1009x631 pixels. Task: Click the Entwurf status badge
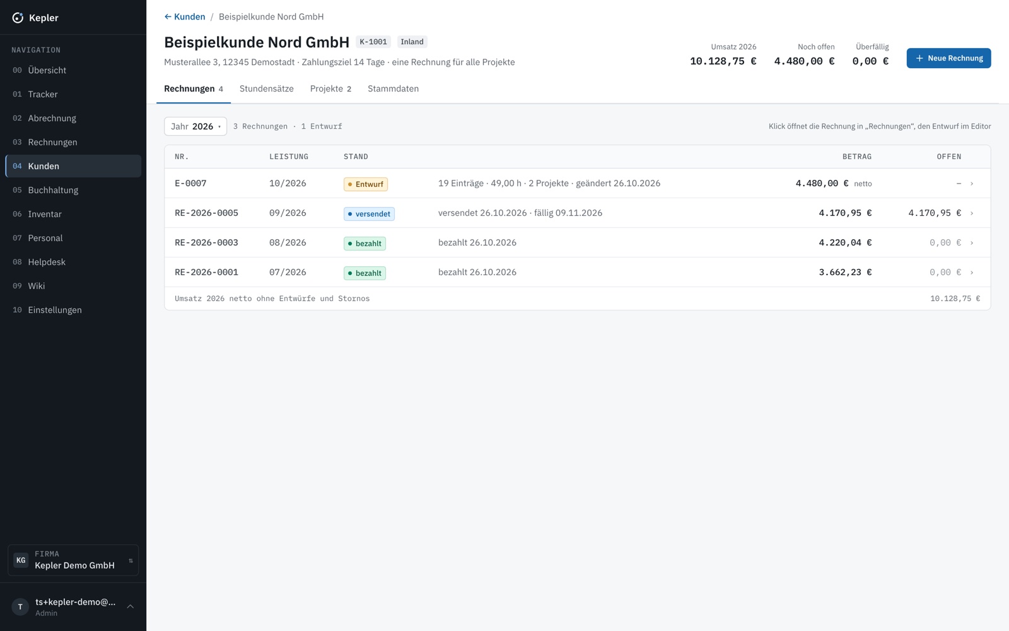pyautogui.click(x=366, y=184)
